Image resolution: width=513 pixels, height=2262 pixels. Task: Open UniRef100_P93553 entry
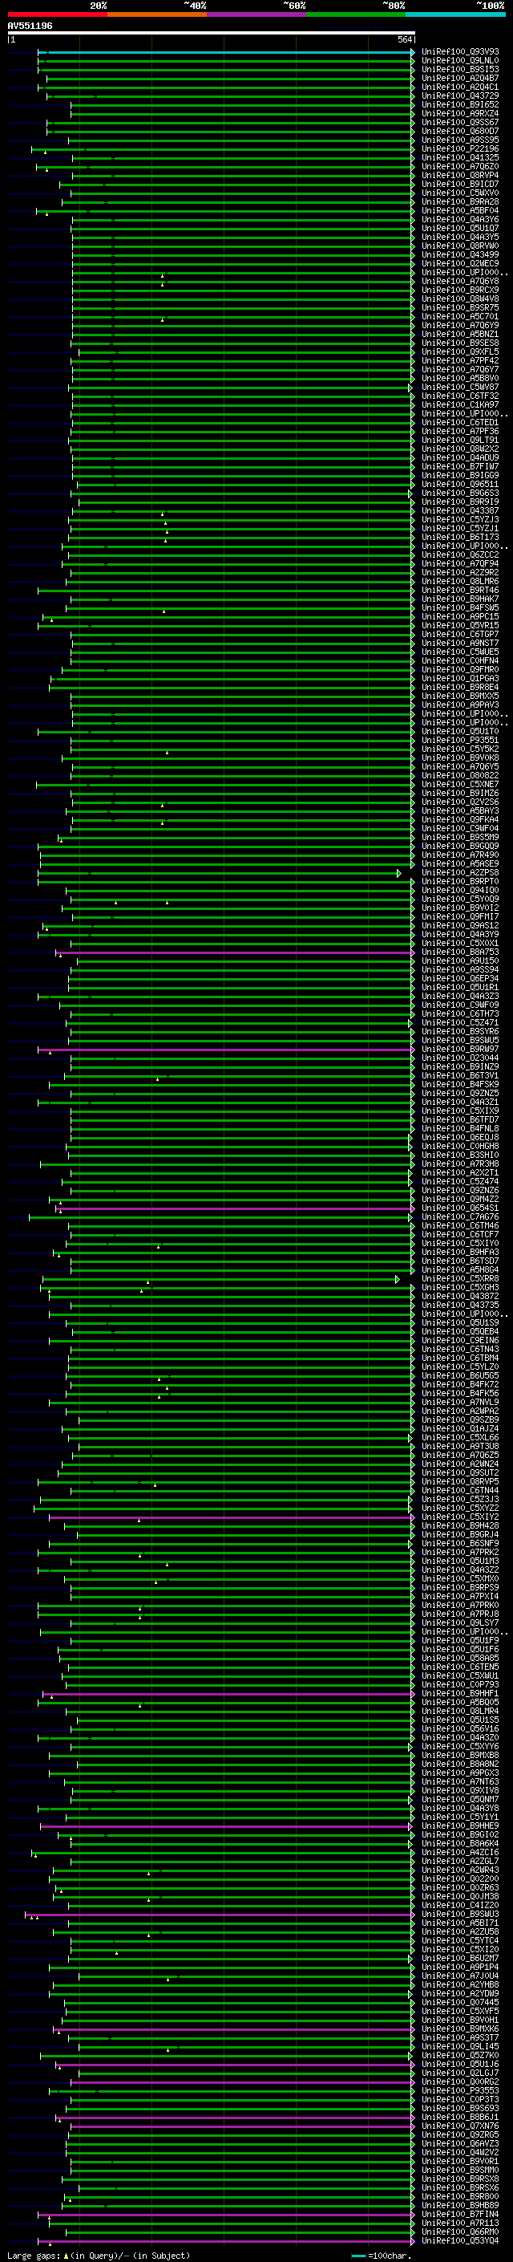[x=460, y=2091]
